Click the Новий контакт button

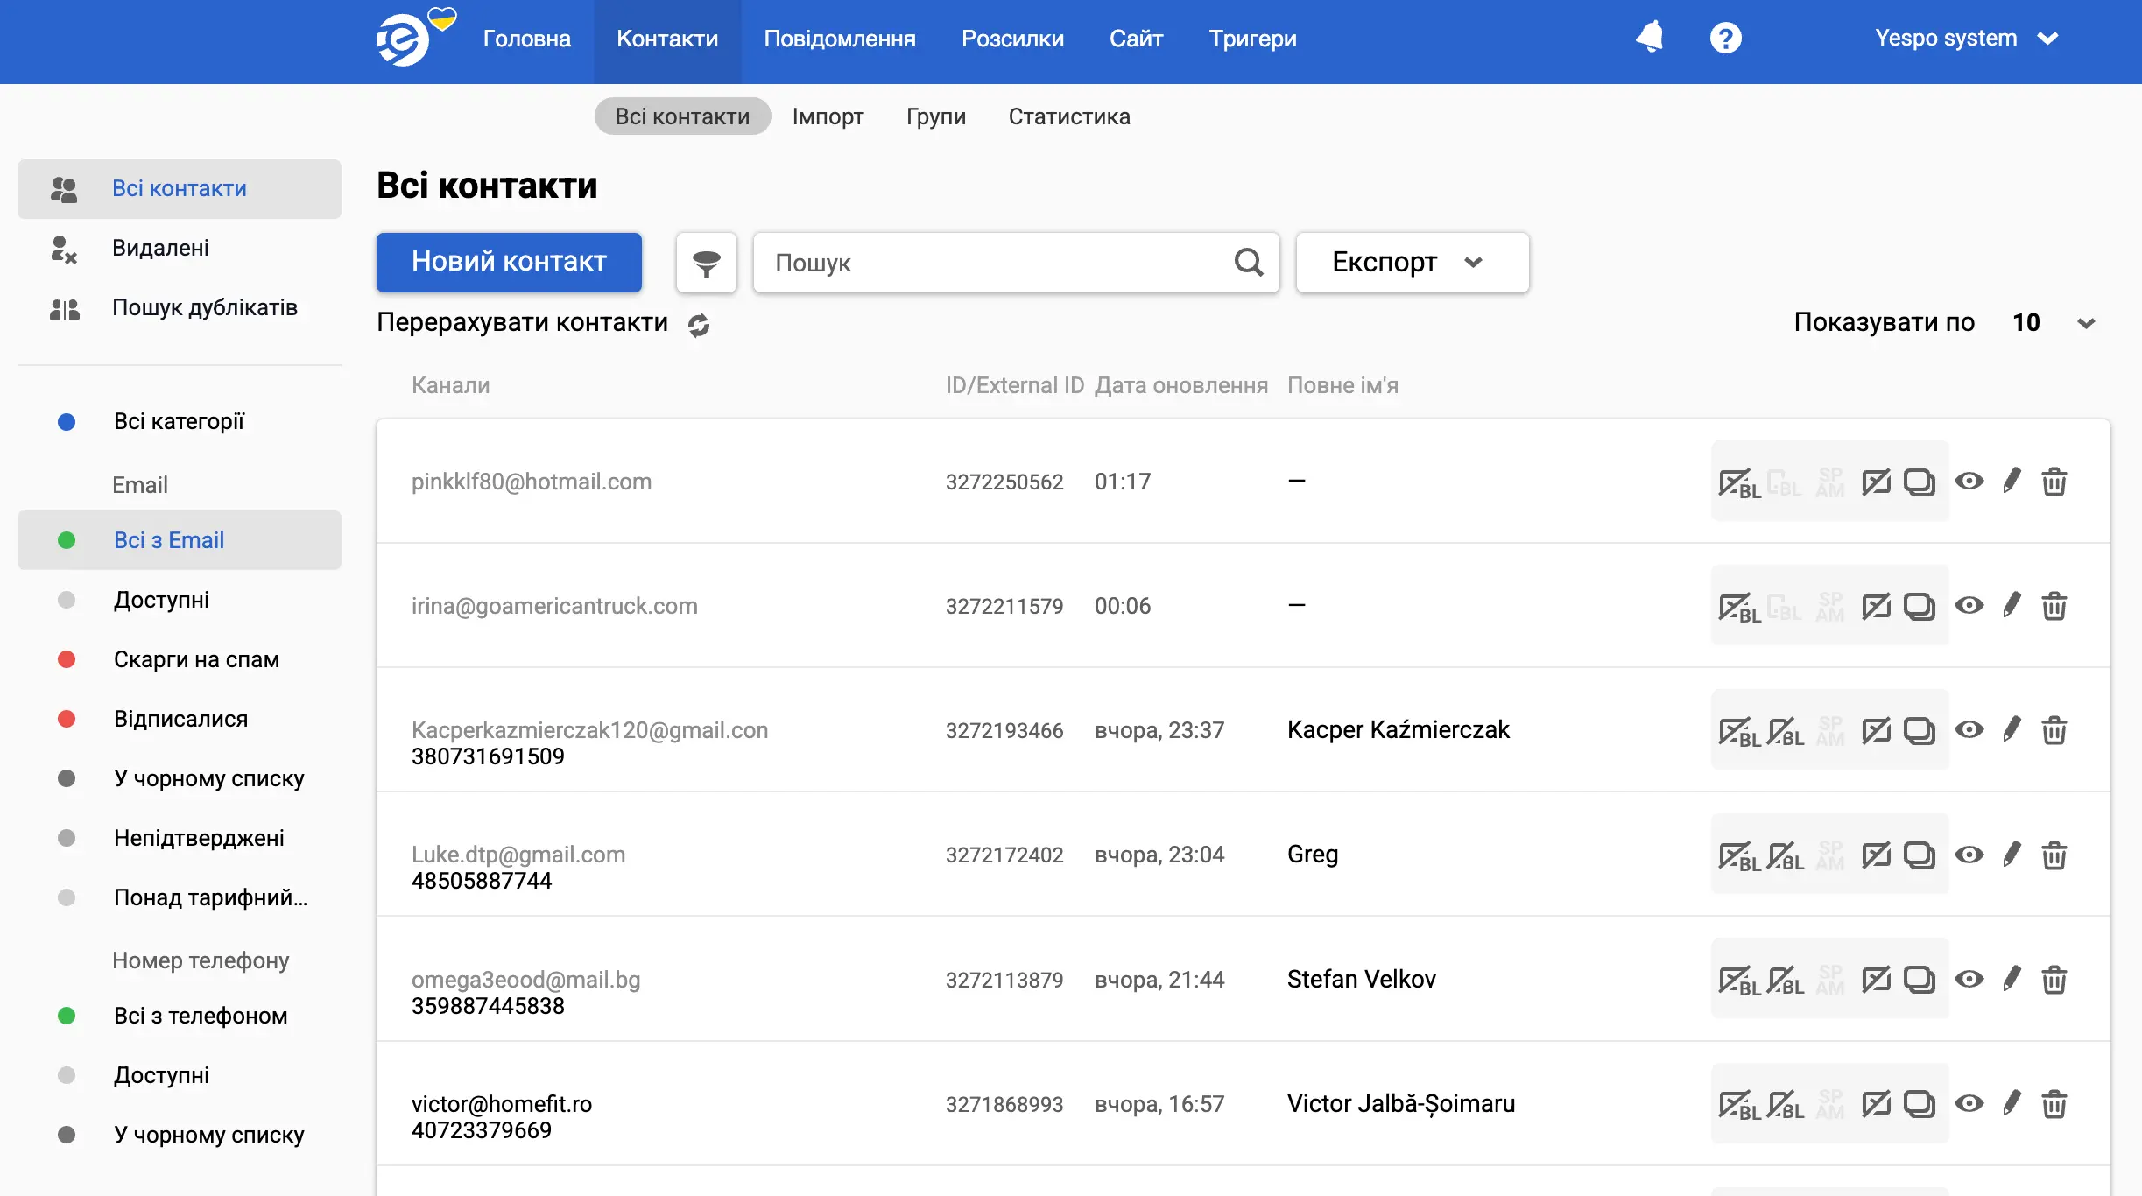[x=509, y=262]
